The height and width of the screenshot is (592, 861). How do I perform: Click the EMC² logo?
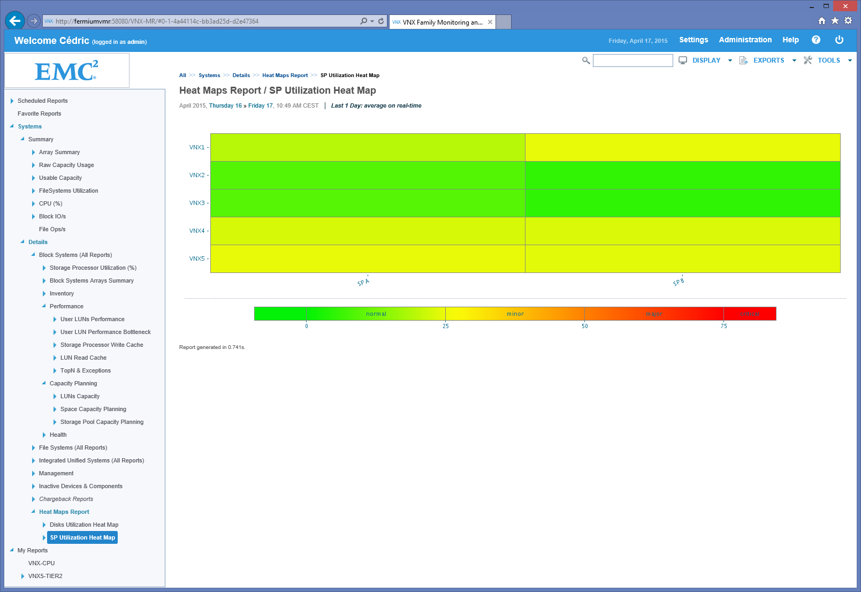[66, 71]
